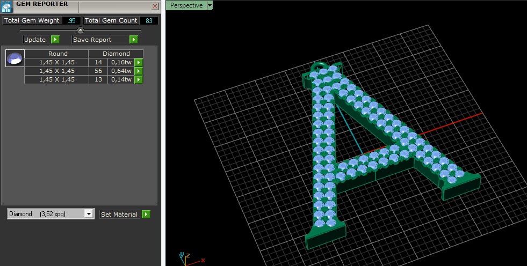The image size is (527, 266).
Task: Click the quantity cell showing 14
Action: tap(98, 62)
